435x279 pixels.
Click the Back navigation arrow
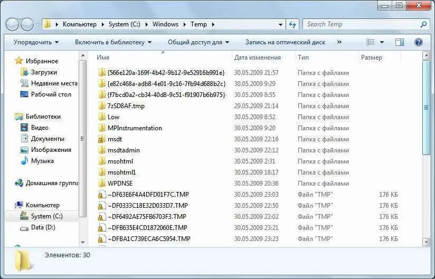[x=12, y=25]
